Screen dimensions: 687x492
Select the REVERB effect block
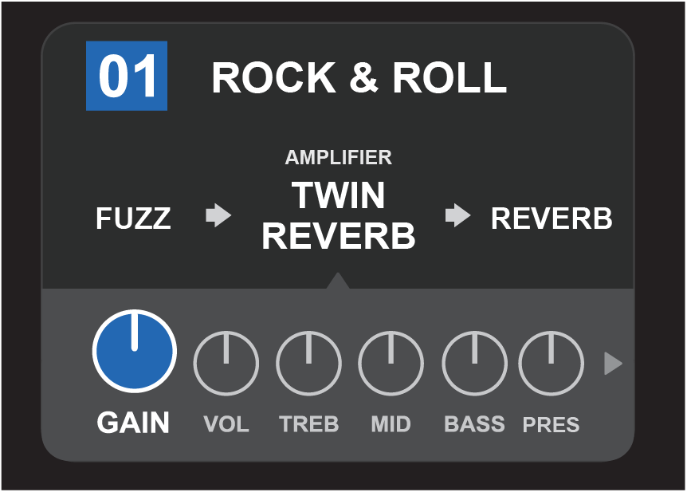552,218
